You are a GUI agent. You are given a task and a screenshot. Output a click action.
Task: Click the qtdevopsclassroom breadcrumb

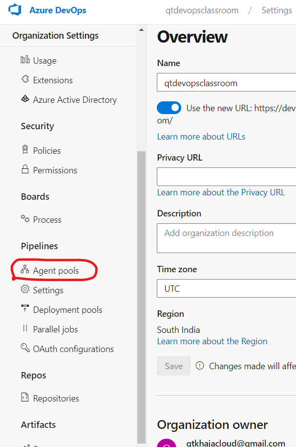(202, 10)
